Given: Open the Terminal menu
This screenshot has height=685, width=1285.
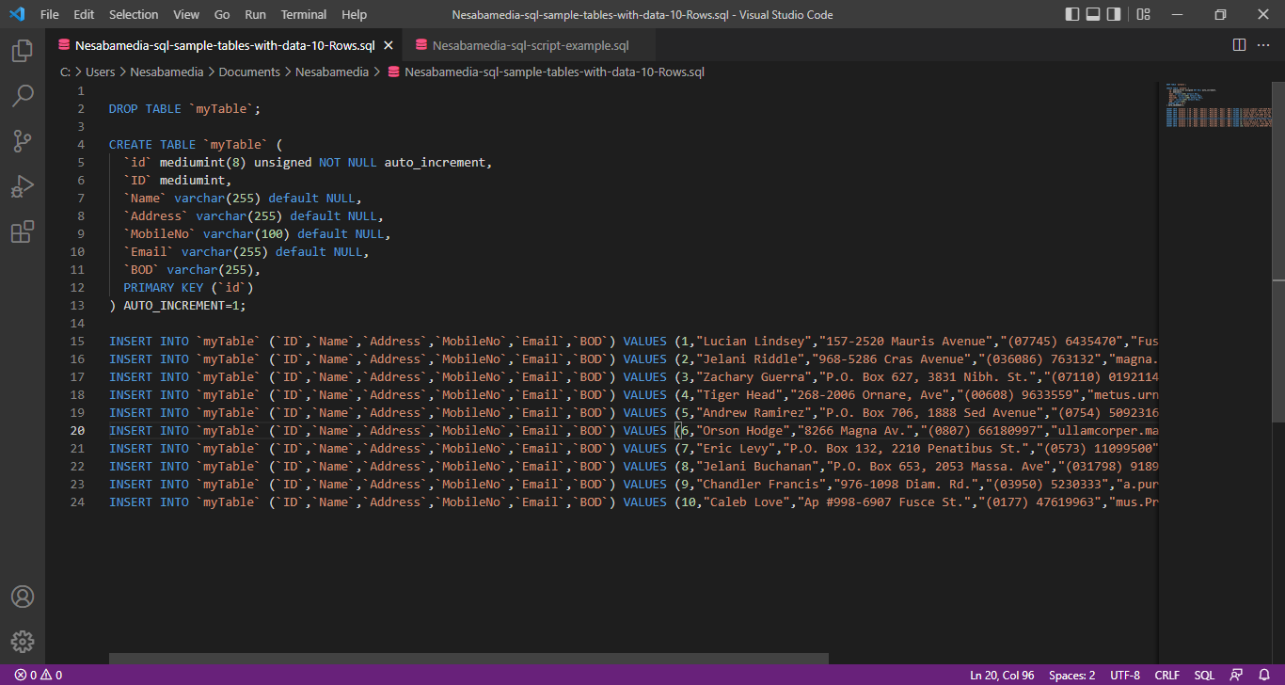Looking at the screenshot, I should [x=304, y=15].
